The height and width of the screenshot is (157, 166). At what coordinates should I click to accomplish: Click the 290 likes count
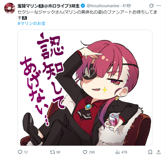coord(92,152)
